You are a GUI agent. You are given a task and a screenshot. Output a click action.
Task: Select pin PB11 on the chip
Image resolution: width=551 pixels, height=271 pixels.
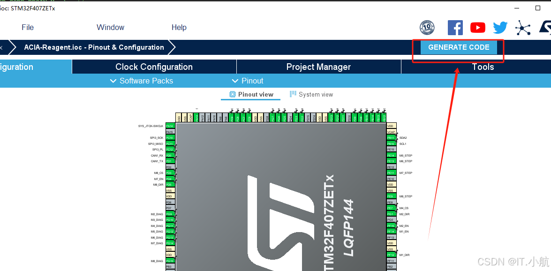[x=392, y=138]
